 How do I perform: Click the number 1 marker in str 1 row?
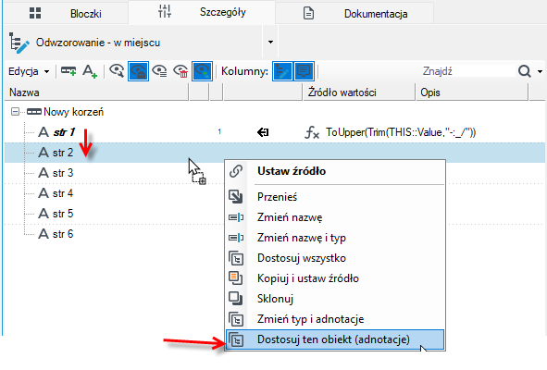click(219, 131)
